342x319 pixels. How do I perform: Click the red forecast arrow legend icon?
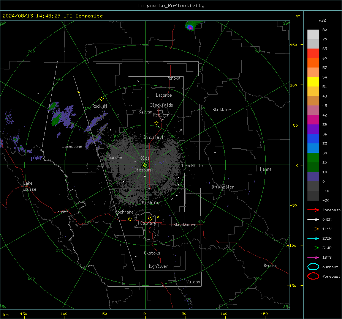click(313, 210)
